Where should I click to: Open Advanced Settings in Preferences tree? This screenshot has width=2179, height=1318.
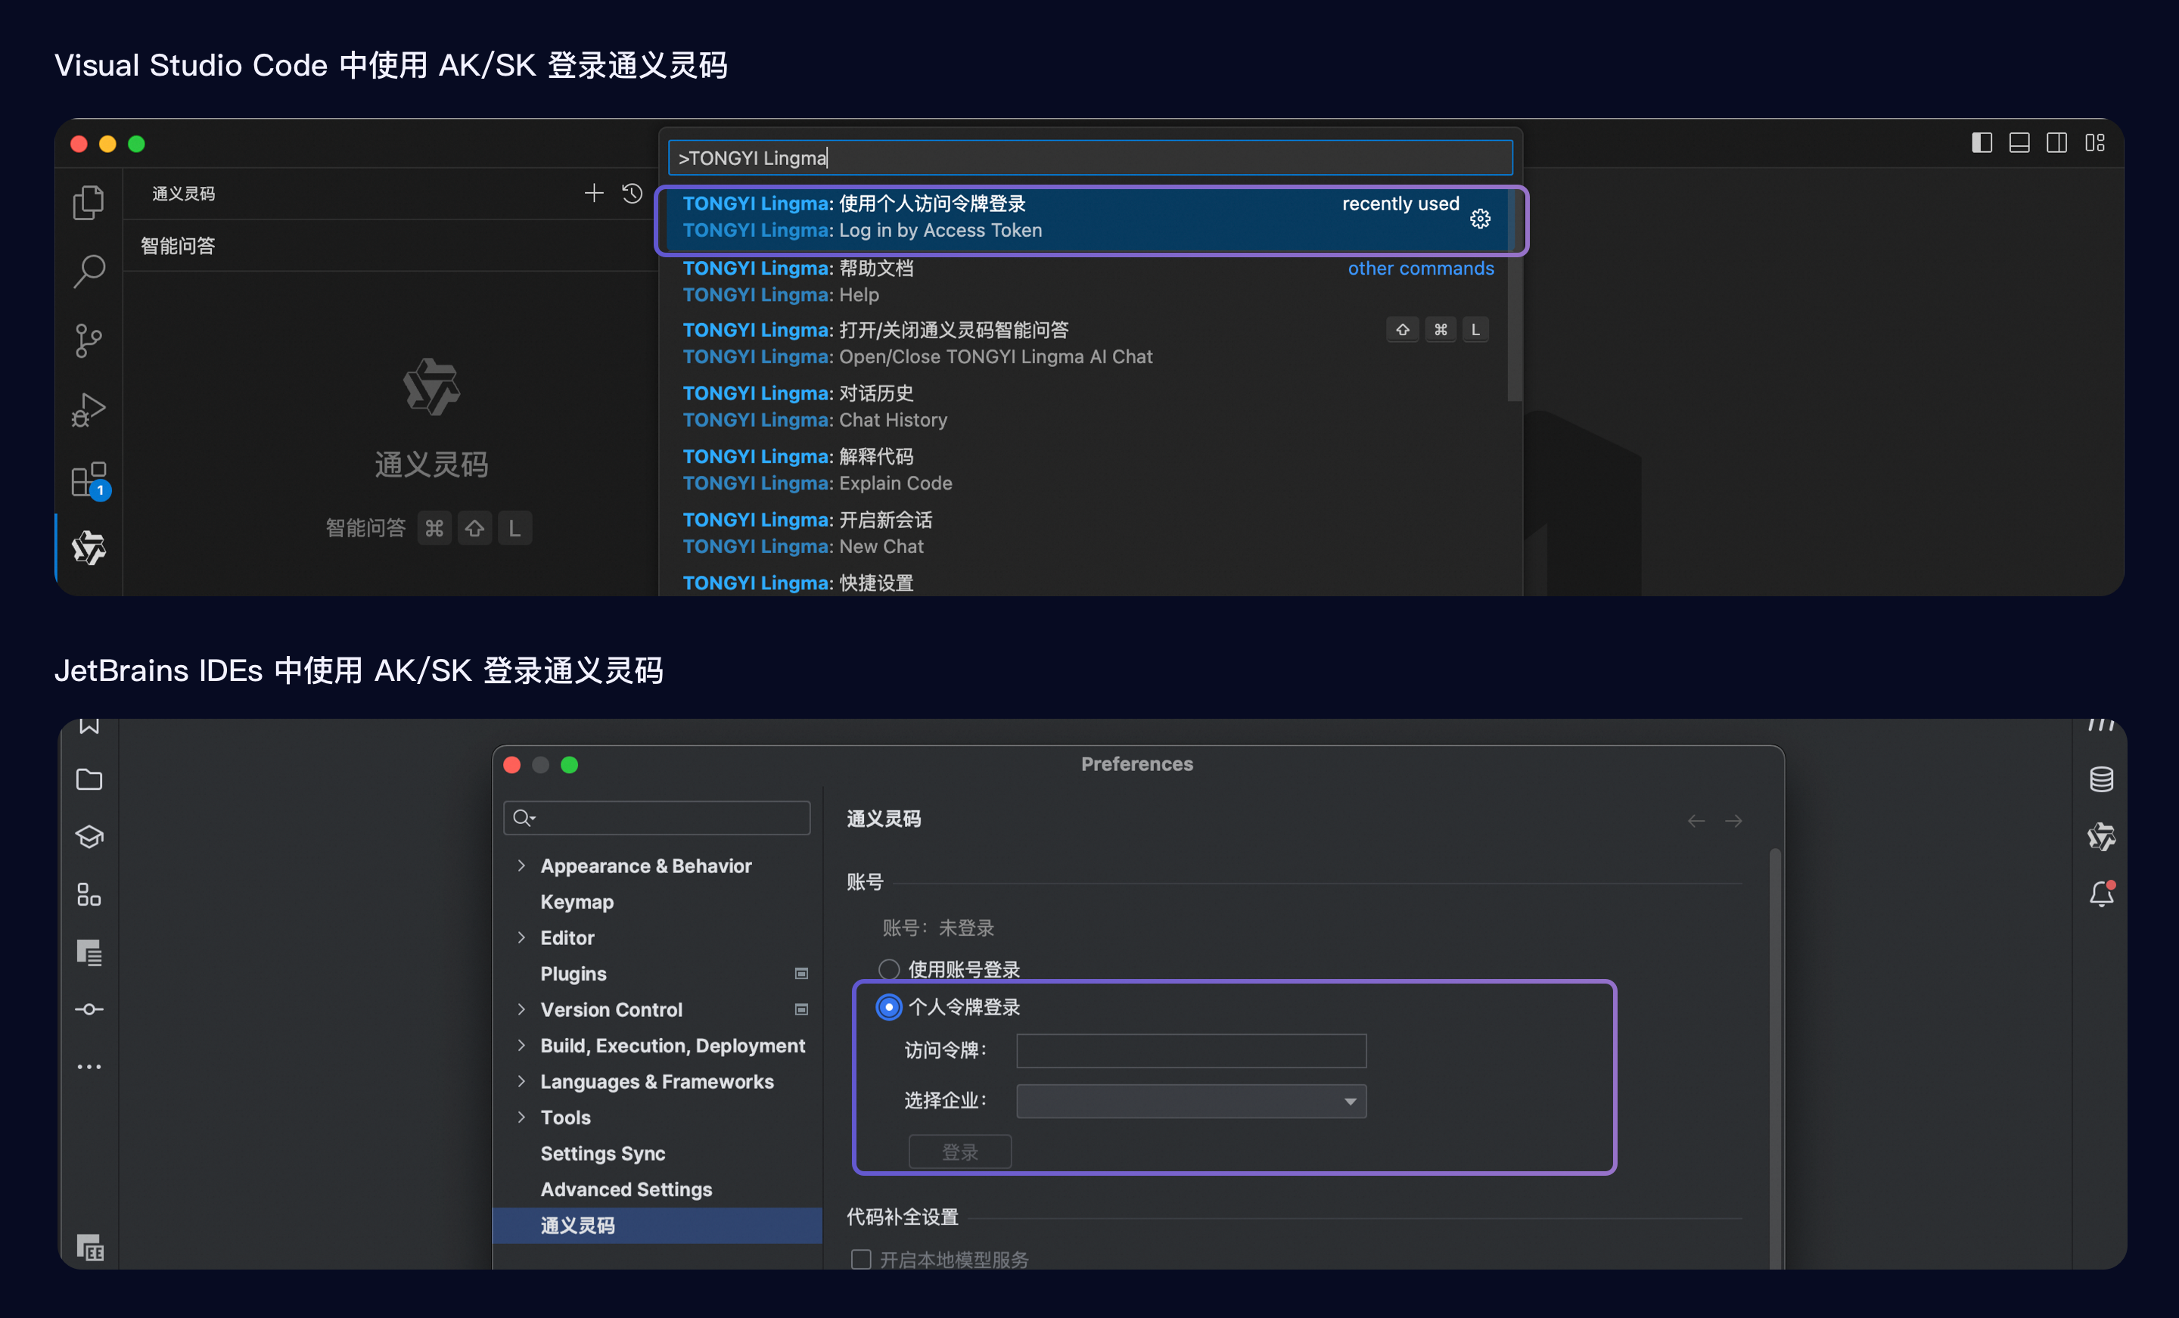tap(626, 1189)
